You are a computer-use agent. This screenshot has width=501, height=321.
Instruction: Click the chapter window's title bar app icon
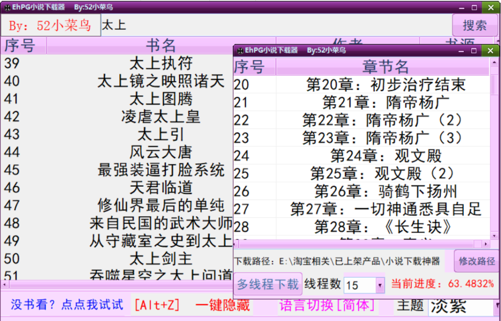tap(239, 50)
